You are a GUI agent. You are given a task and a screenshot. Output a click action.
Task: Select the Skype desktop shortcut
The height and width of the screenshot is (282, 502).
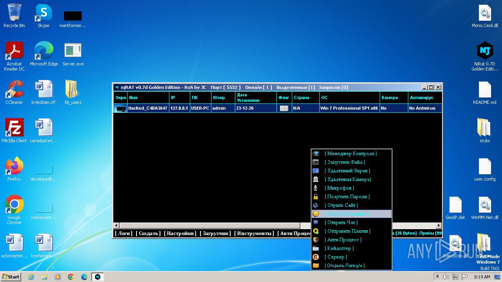point(43,16)
